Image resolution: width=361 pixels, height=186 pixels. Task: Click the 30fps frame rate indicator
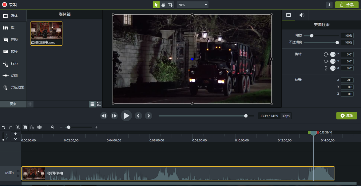(286, 116)
